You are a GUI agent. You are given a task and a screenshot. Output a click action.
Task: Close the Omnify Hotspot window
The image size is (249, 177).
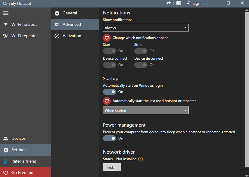click(x=242, y=3)
